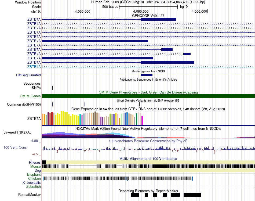Open Short Genetic Variants from dbSNP title

[148, 101]
